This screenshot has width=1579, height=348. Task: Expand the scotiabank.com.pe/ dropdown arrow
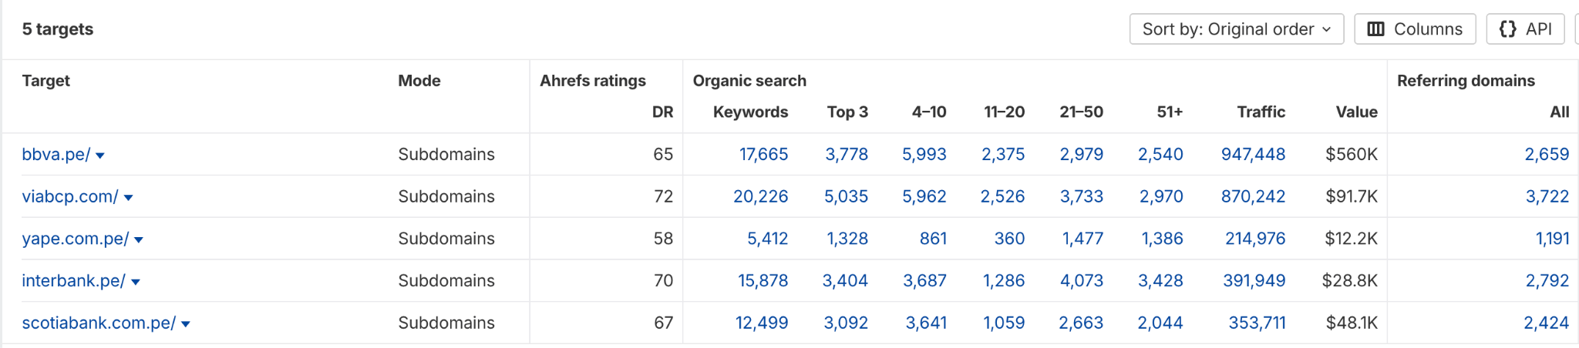pyautogui.click(x=186, y=324)
